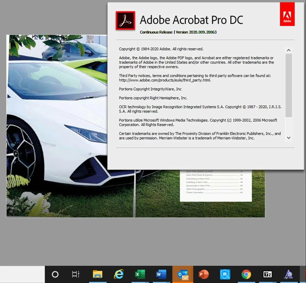306x283 pixels.
Task: Click the Continuous Release label
Action: tap(156, 32)
